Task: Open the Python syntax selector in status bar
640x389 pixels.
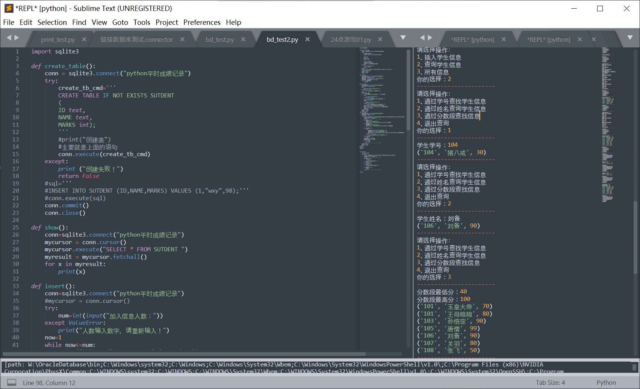Action: [x=606, y=382]
